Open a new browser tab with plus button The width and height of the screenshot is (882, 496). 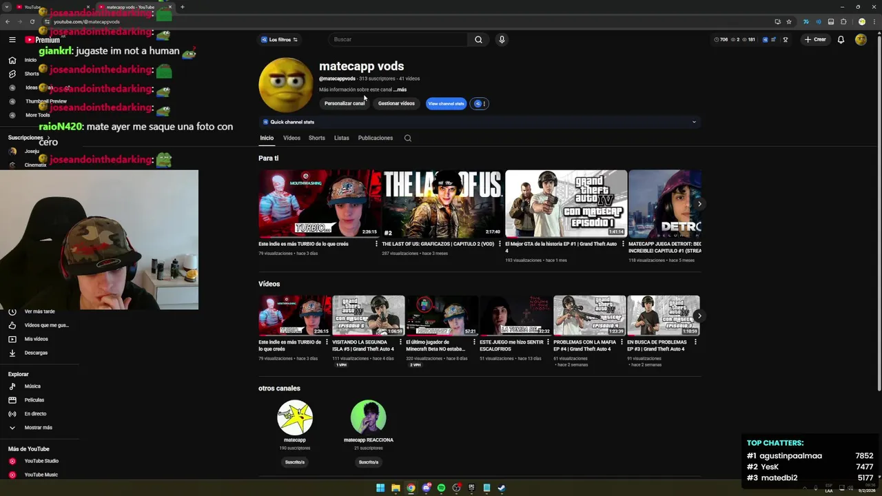(x=182, y=7)
